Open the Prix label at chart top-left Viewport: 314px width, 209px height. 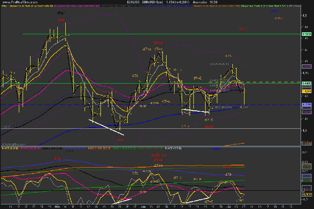point(3,7)
